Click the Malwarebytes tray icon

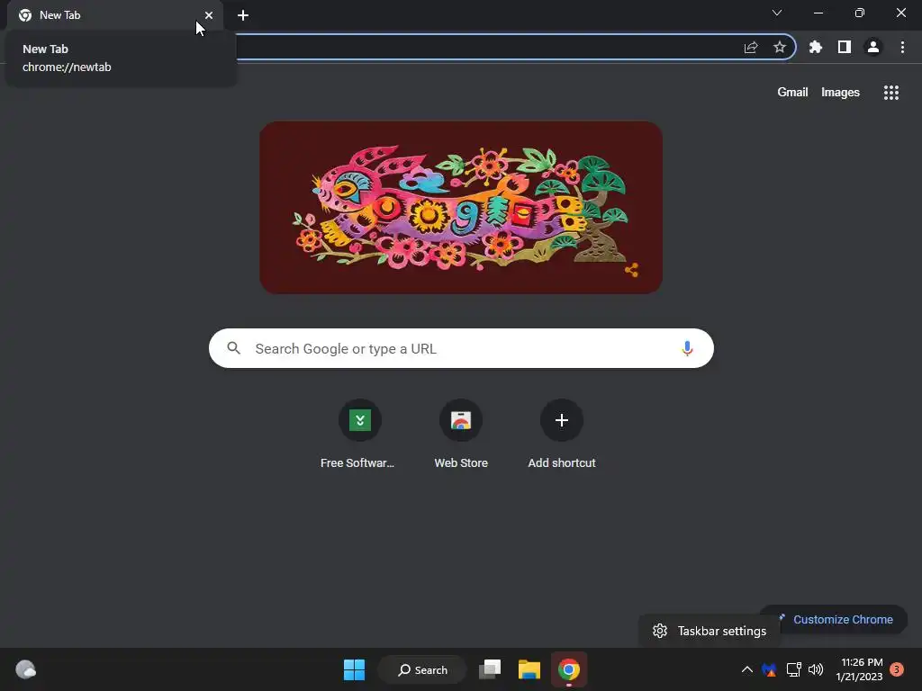(x=769, y=669)
